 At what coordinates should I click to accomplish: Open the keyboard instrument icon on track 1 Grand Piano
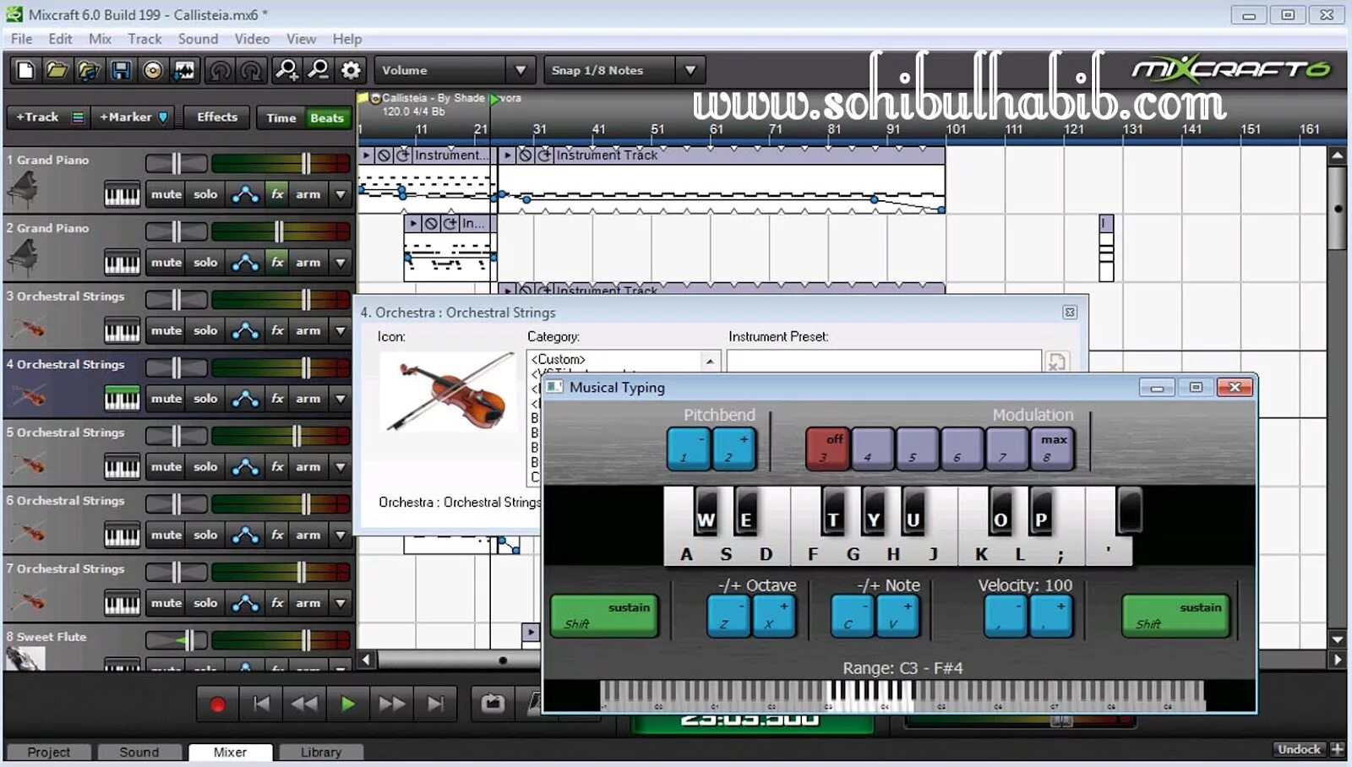click(123, 195)
